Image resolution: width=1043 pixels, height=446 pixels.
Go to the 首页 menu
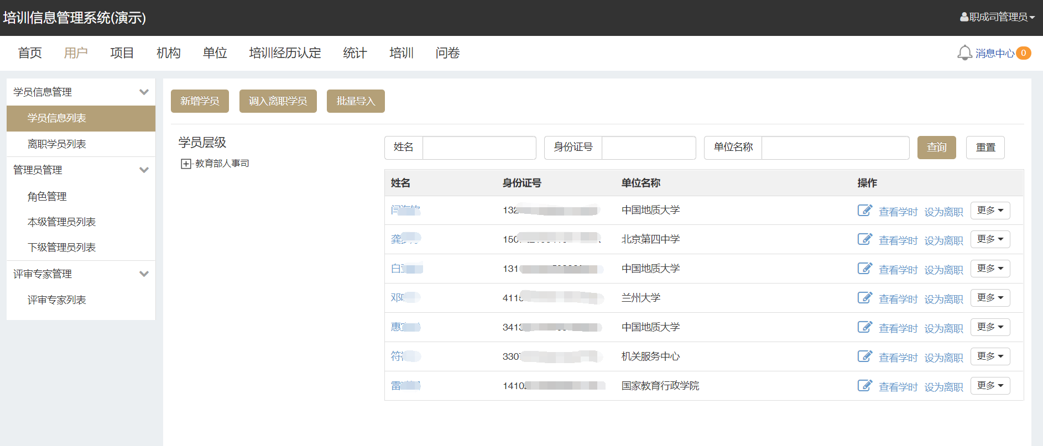(x=30, y=53)
